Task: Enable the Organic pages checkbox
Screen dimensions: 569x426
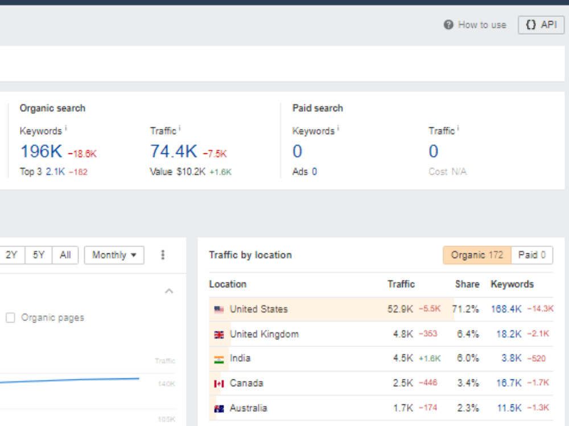Action: [x=10, y=318]
